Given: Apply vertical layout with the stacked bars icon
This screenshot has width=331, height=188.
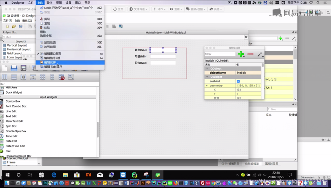Looking at the screenshot, I should pyautogui.click(x=14, y=77).
